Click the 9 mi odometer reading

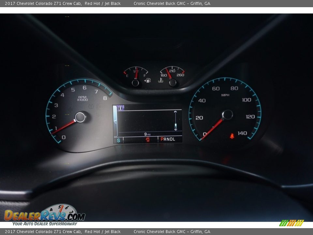click(147, 133)
